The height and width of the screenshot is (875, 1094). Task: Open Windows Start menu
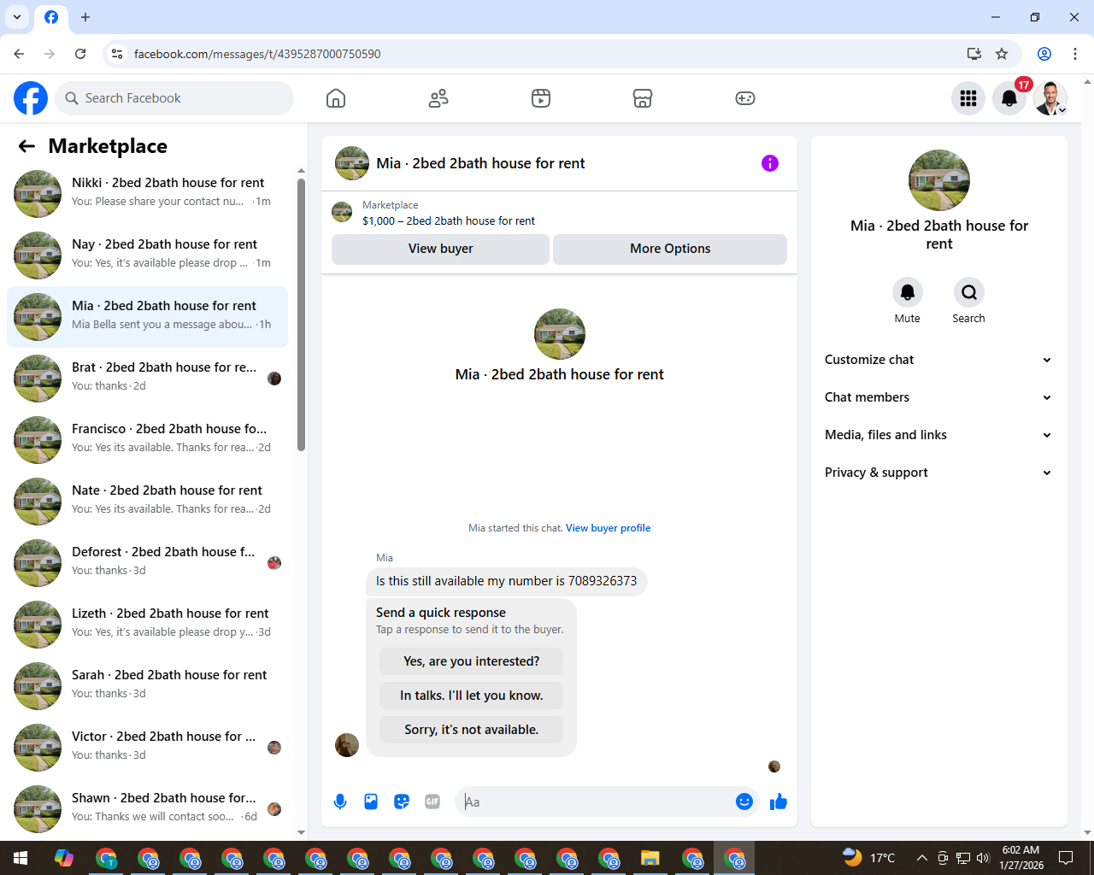pos(21,858)
